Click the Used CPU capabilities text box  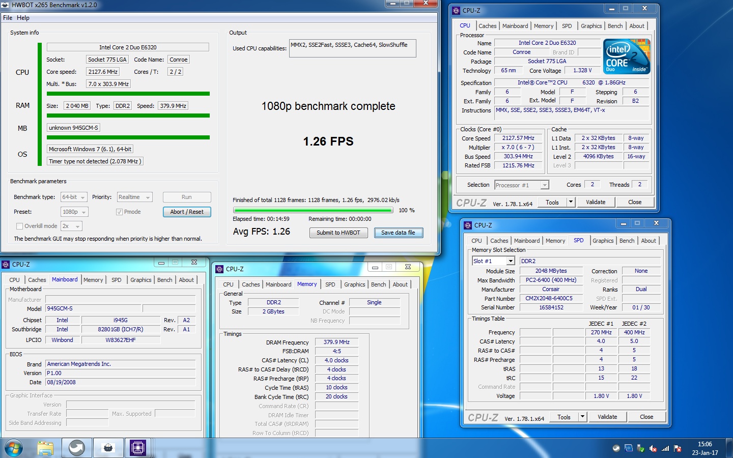pyautogui.click(x=352, y=48)
